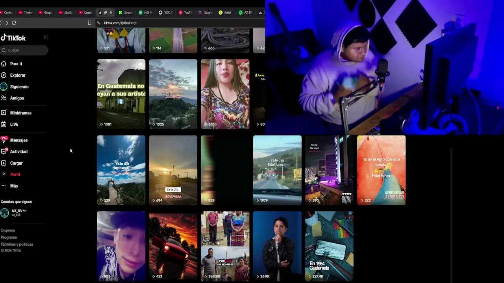Open 'Por qué los hombres' video, 388.8K
The height and width of the screenshot is (283, 504).
pos(225,246)
